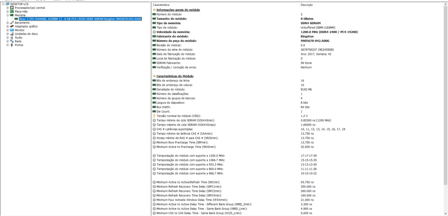448x216 pixels.
Task: Collapse the DESKTOP-LCS root node
Action: pos(3,4)
